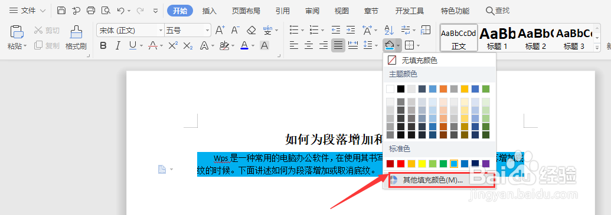
Task: Click the Strikethrough A icon
Action: 153,46
